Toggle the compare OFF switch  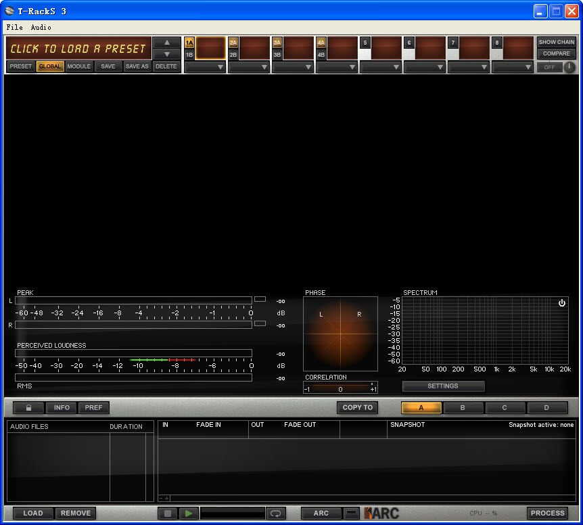[549, 67]
